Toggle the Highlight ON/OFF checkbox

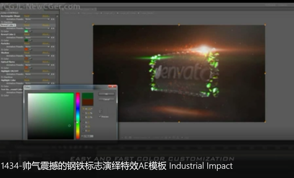coord(26,77)
